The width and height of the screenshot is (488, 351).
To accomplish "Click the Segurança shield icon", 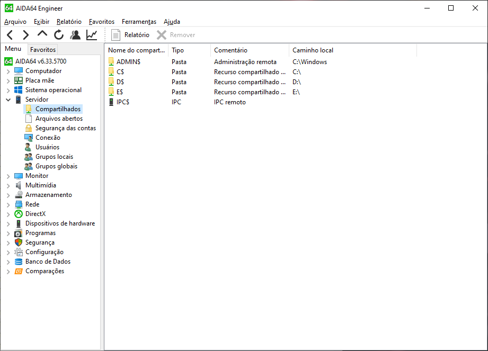I will (19, 242).
